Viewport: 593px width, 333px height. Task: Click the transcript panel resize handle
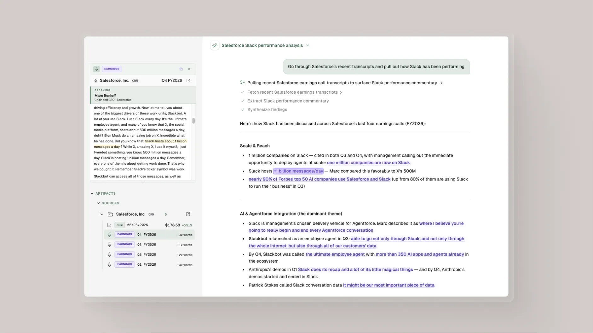pos(143,181)
